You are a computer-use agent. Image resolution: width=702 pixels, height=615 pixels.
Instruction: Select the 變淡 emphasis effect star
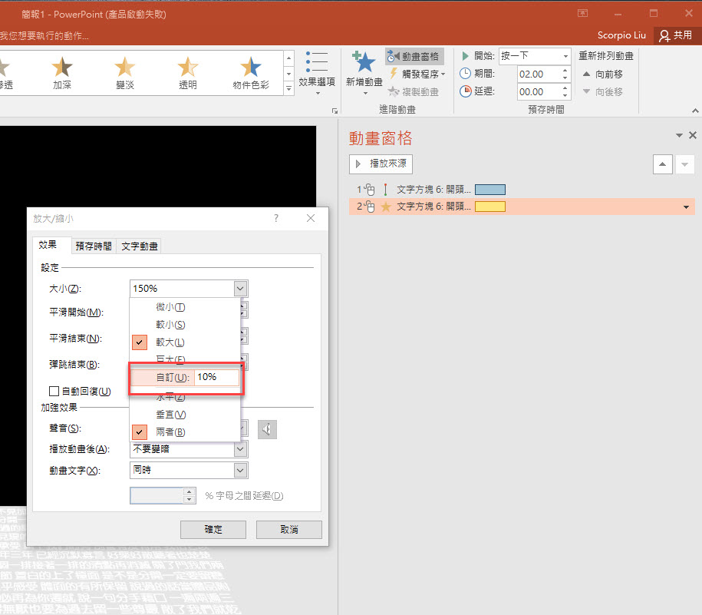124,68
